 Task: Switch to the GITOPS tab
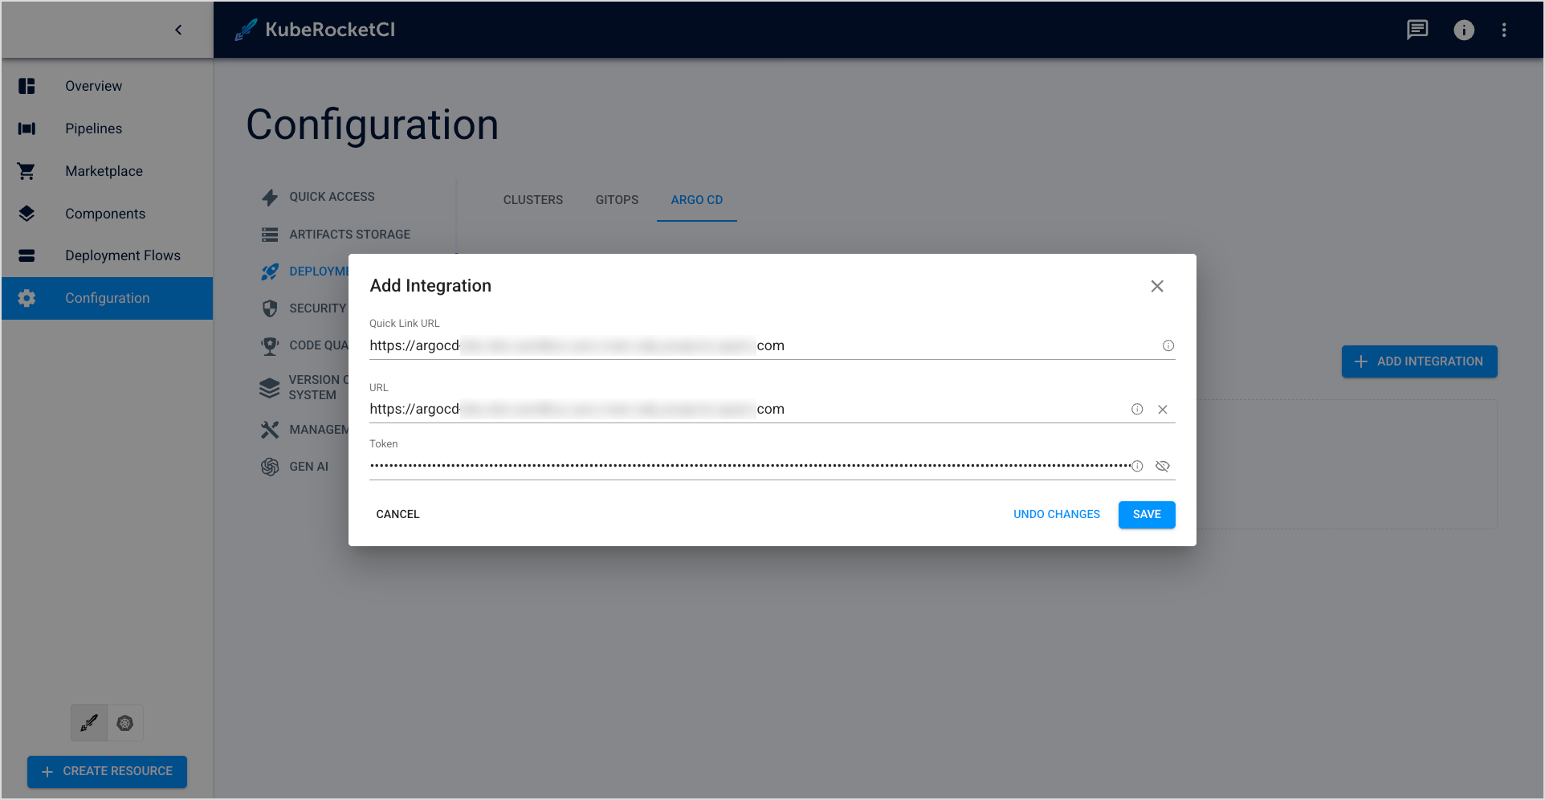pos(616,200)
